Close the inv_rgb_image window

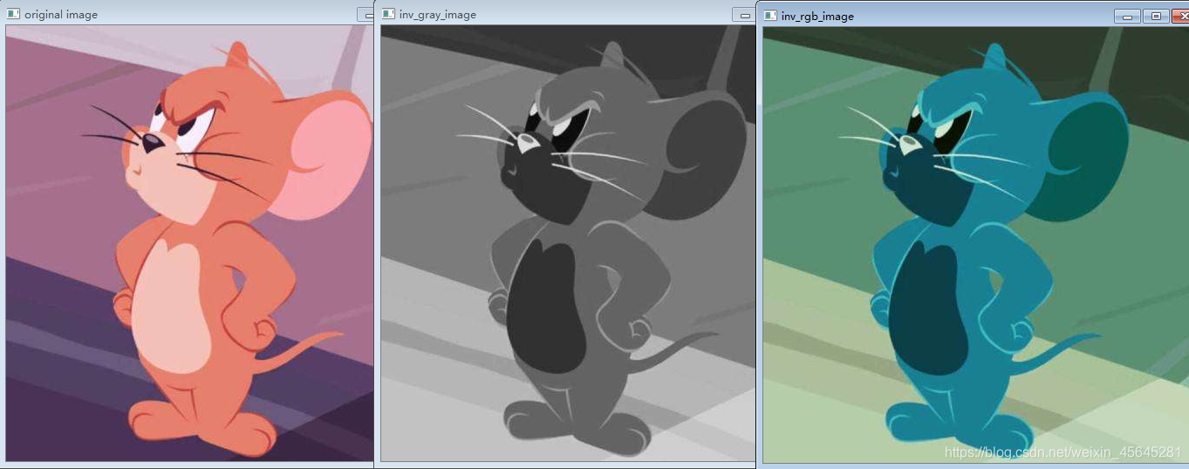1179,16
